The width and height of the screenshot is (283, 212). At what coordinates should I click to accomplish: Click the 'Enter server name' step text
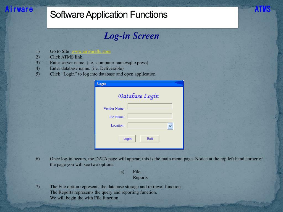pyautogui.click(x=99, y=63)
